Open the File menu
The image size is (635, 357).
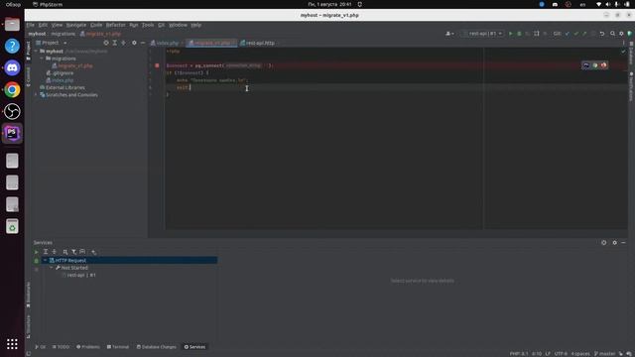pos(31,25)
